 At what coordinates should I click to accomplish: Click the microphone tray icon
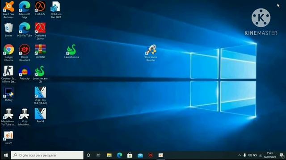pos(245,155)
